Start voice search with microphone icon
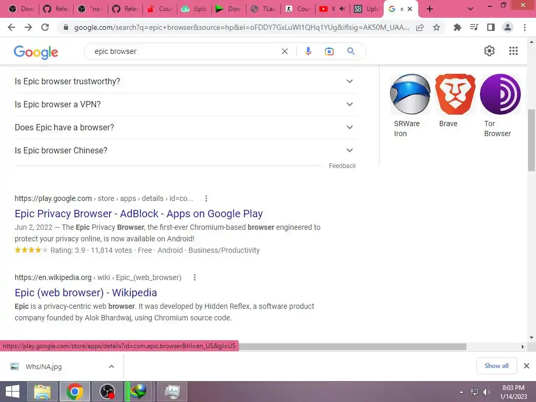536x402 pixels. tap(308, 51)
